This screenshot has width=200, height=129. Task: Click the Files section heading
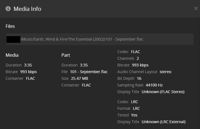[10, 26]
